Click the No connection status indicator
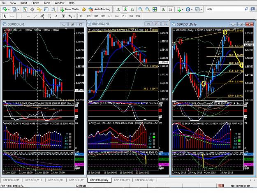This screenshot has width=257, height=193. pos(240,186)
